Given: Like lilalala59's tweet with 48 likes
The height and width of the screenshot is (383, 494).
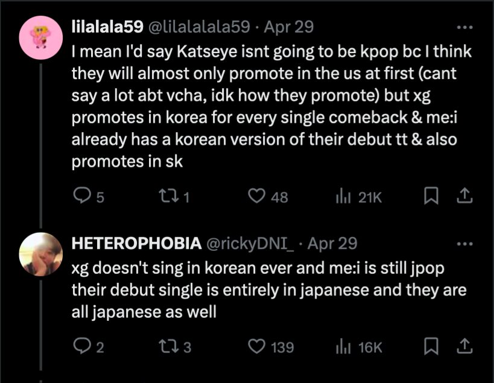Looking at the screenshot, I should pyautogui.click(x=258, y=196).
